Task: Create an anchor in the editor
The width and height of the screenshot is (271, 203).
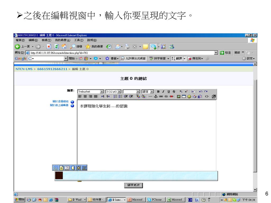Action: (156, 96)
